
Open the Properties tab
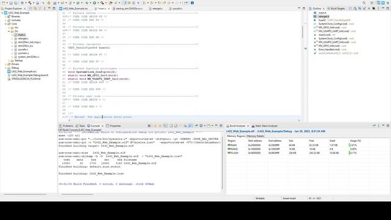tap(114, 126)
